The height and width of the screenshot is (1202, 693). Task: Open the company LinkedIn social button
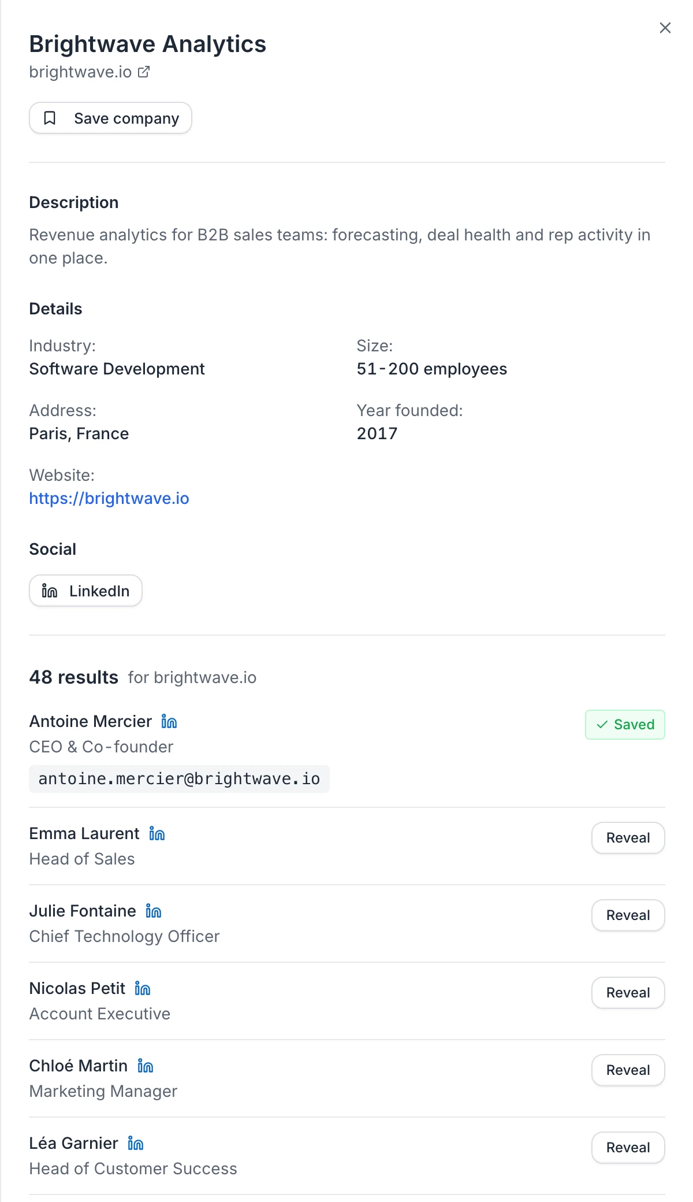pyautogui.click(x=85, y=591)
